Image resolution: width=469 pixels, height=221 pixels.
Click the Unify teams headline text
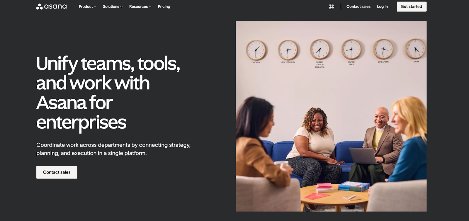point(108,93)
